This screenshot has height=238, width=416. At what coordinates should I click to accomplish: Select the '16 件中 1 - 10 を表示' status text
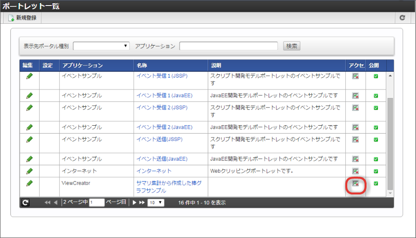click(202, 203)
